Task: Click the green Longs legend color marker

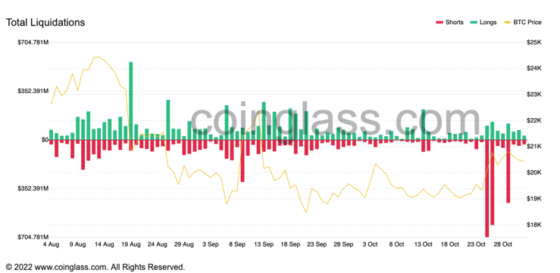Action: coord(473,23)
